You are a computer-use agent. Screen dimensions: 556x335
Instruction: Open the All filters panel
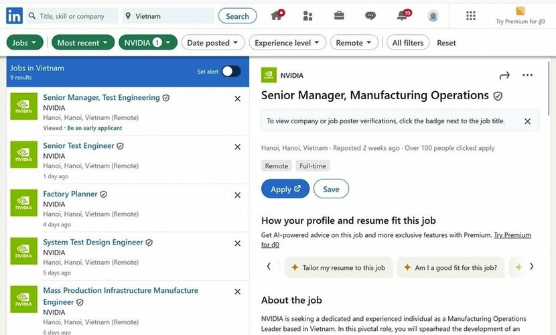(x=408, y=43)
